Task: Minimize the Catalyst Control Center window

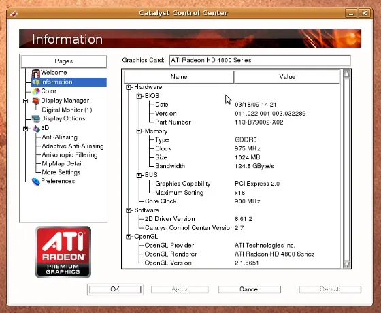Action: (x=351, y=13)
